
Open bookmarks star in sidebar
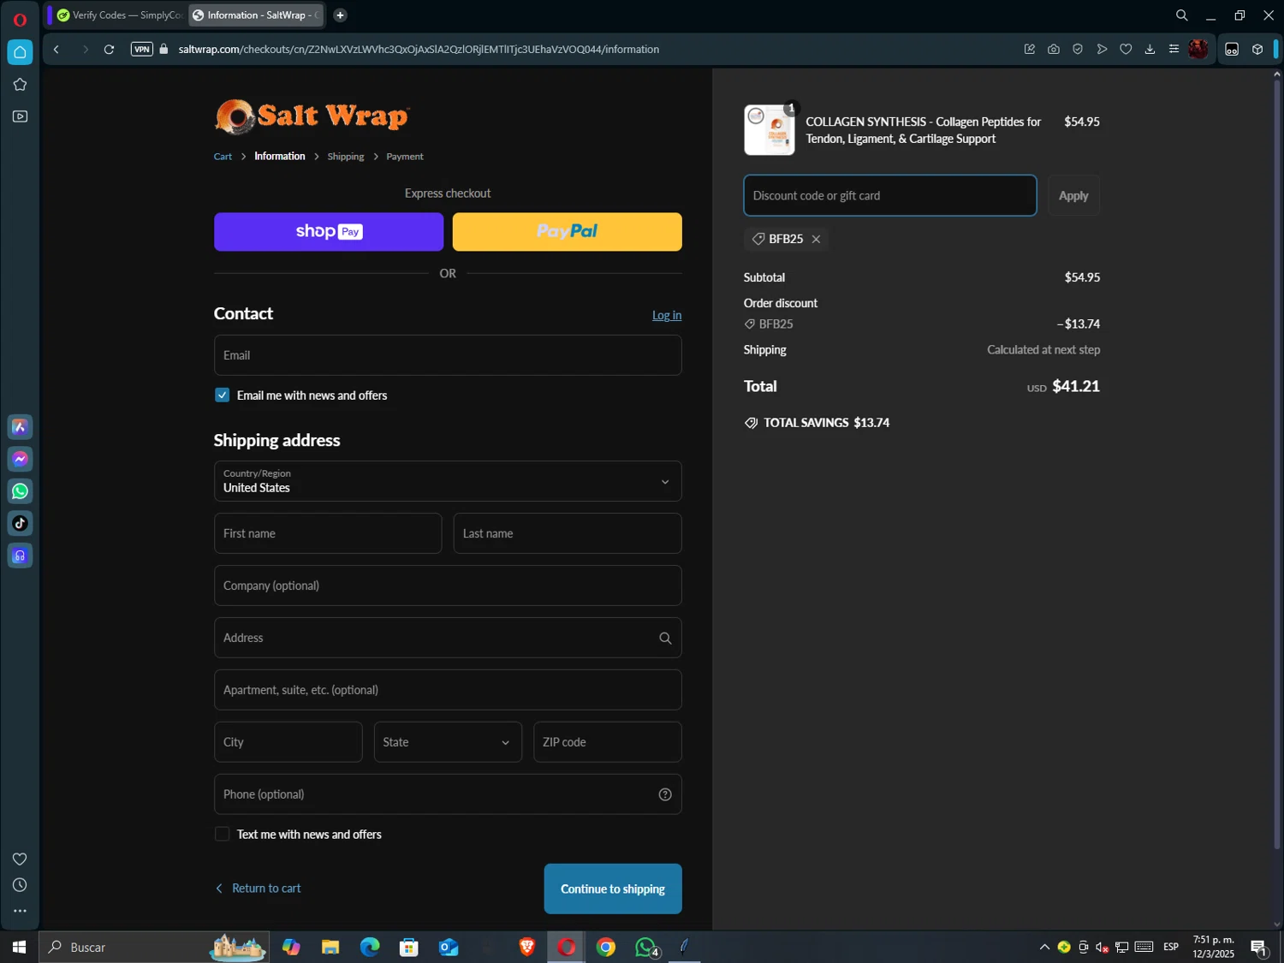[x=20, y=85]
